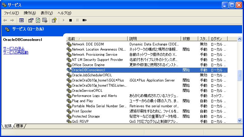Open the 操作(A) menu
The image size is (244, 137).
(30, 13)
